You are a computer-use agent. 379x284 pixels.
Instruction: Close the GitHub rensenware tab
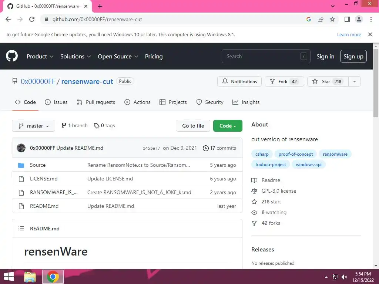point(86,6)
